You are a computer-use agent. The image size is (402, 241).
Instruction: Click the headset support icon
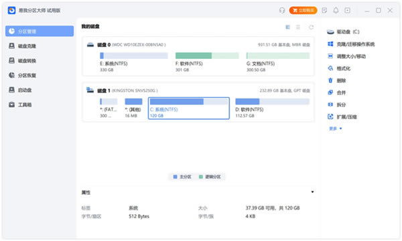tap(282, 10)
